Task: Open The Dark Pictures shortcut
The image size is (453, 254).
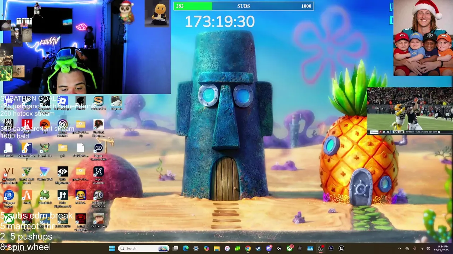Action: [98, 128]
